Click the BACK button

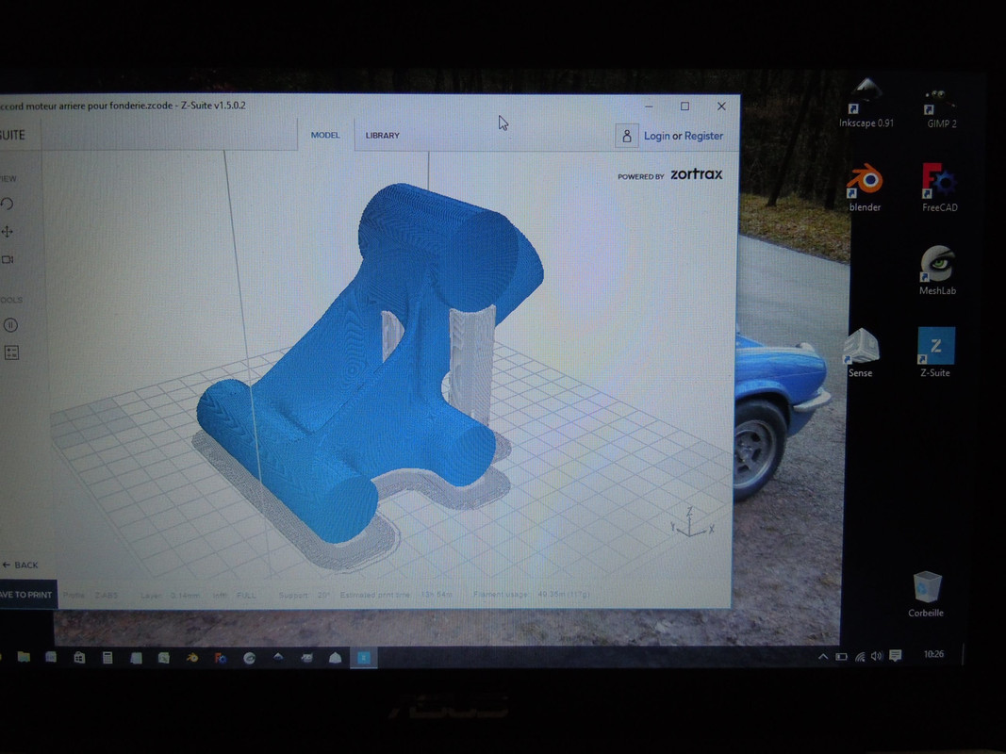pos(21,565)
